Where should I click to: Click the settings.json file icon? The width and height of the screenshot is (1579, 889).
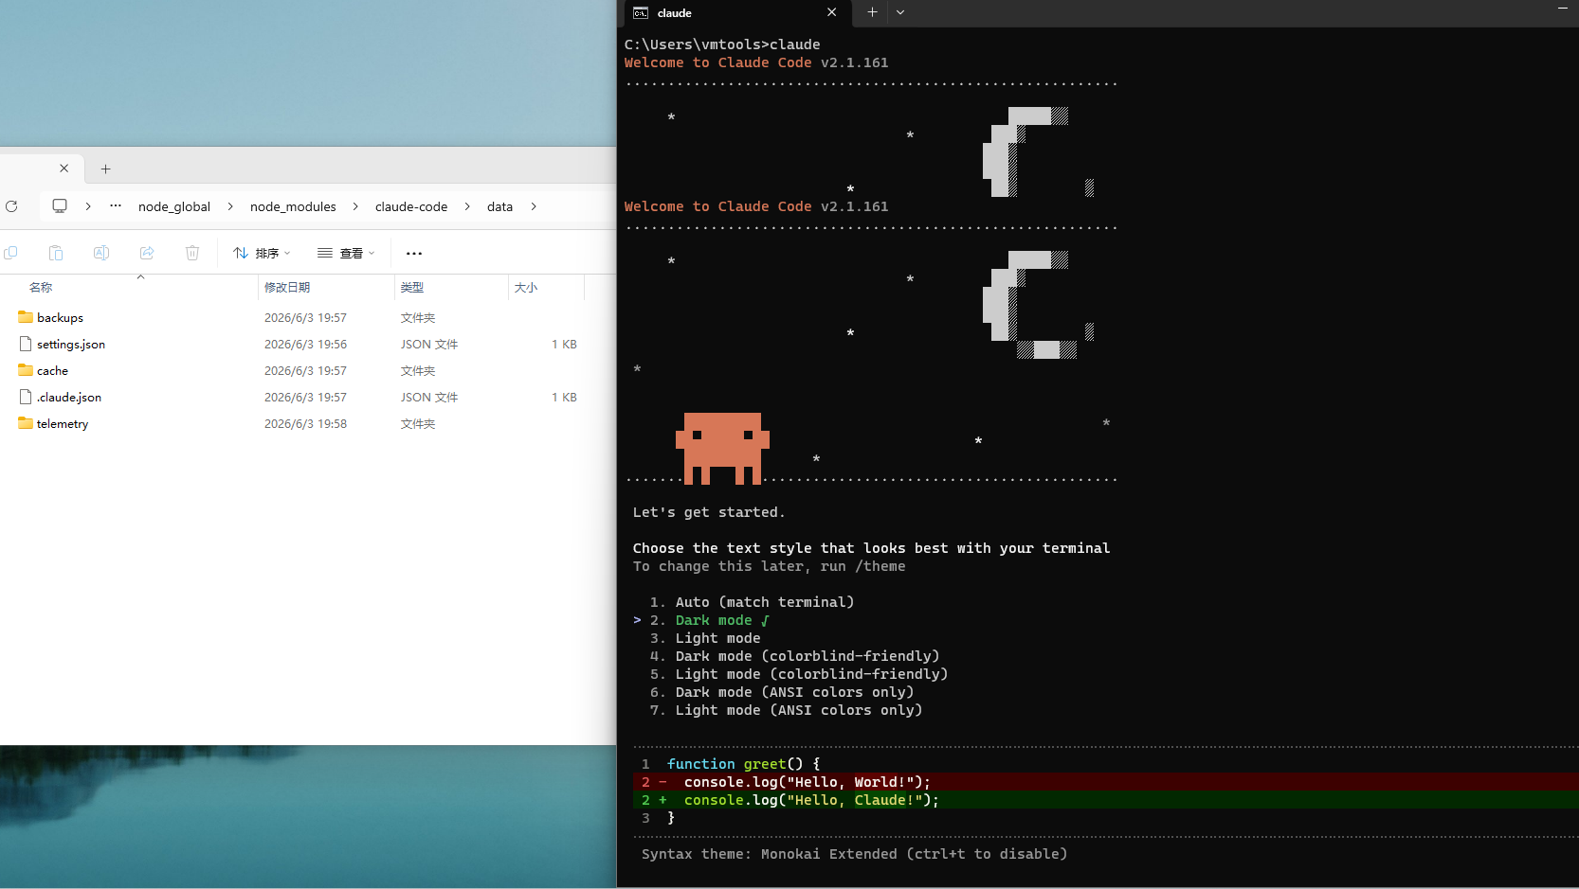(26, 344)
